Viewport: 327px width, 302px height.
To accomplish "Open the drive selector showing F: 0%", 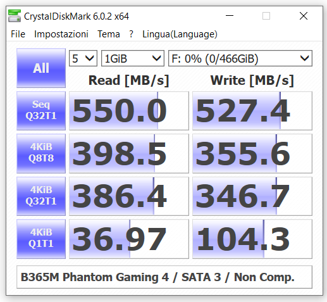I will pyautogui.click(x=240, y=58).
